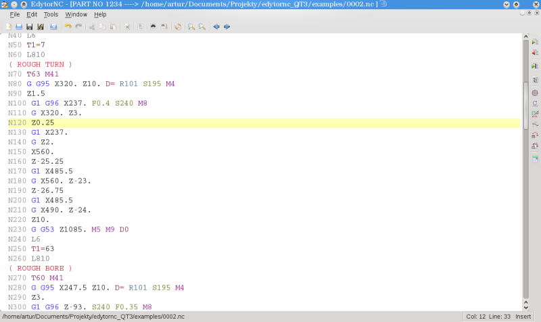The width and height of the screenshot is (541, 322).
Task: Click the inner document restore button
Action: click(530, 13)
